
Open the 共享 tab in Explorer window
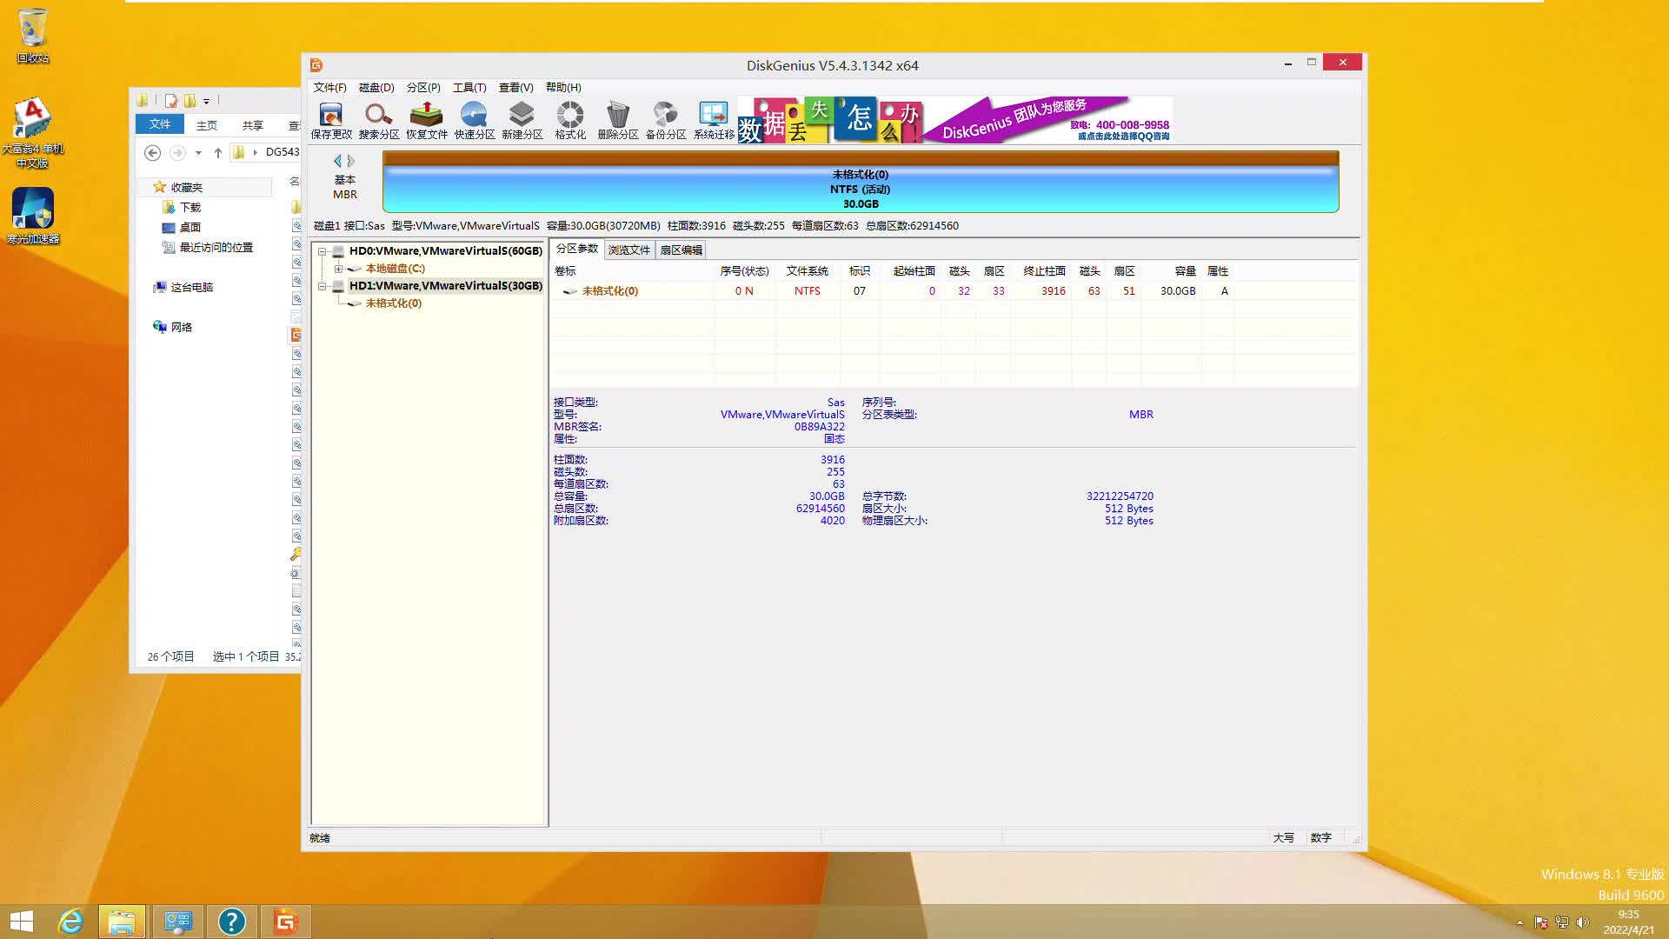coord(253,125)
